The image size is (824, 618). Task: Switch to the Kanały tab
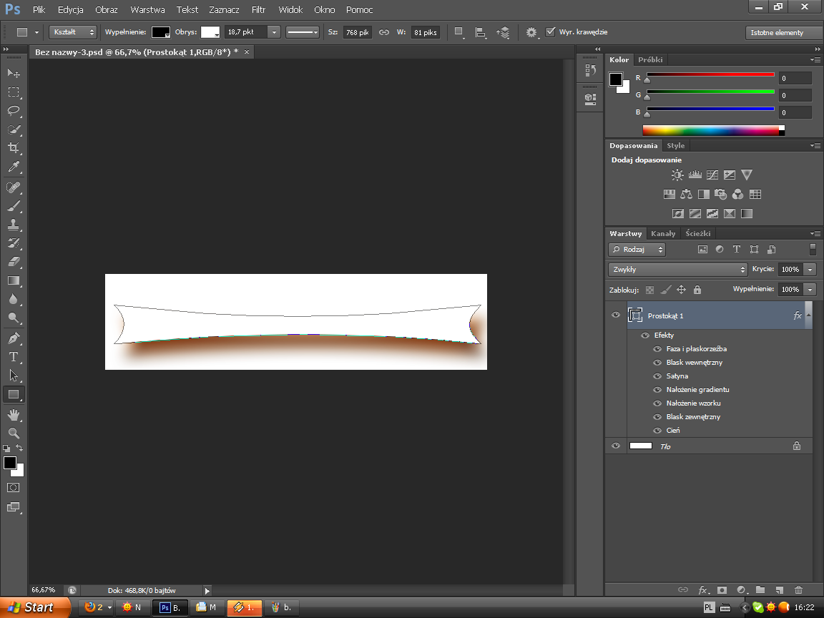point(662,233)
